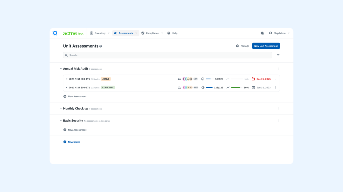Open three-dot menu for Monthly Check up
This screenshot has height=192, width=343.
[x=278, y=108]
